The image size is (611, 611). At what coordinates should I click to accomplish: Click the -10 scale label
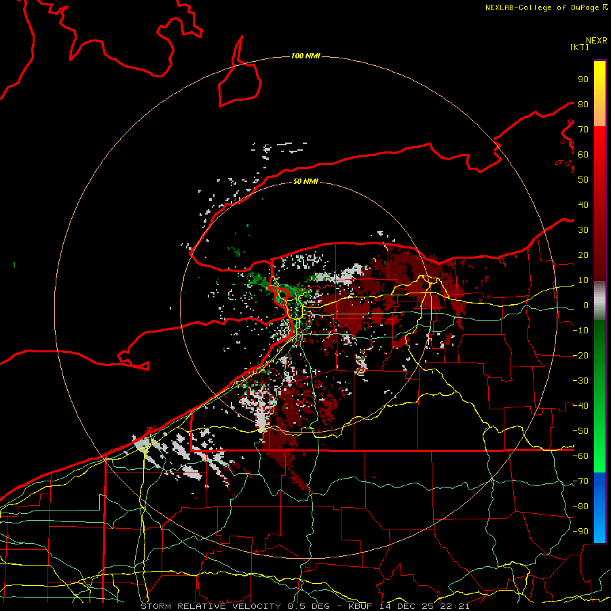point(580,331)
